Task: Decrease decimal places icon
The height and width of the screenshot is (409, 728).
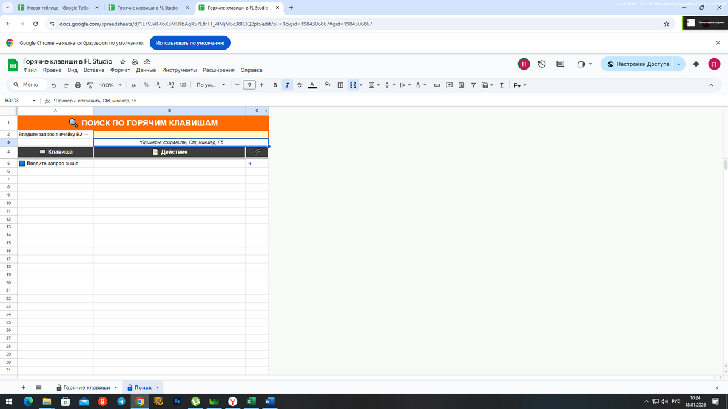Action: pyautogui.click(x=158, y=85)
